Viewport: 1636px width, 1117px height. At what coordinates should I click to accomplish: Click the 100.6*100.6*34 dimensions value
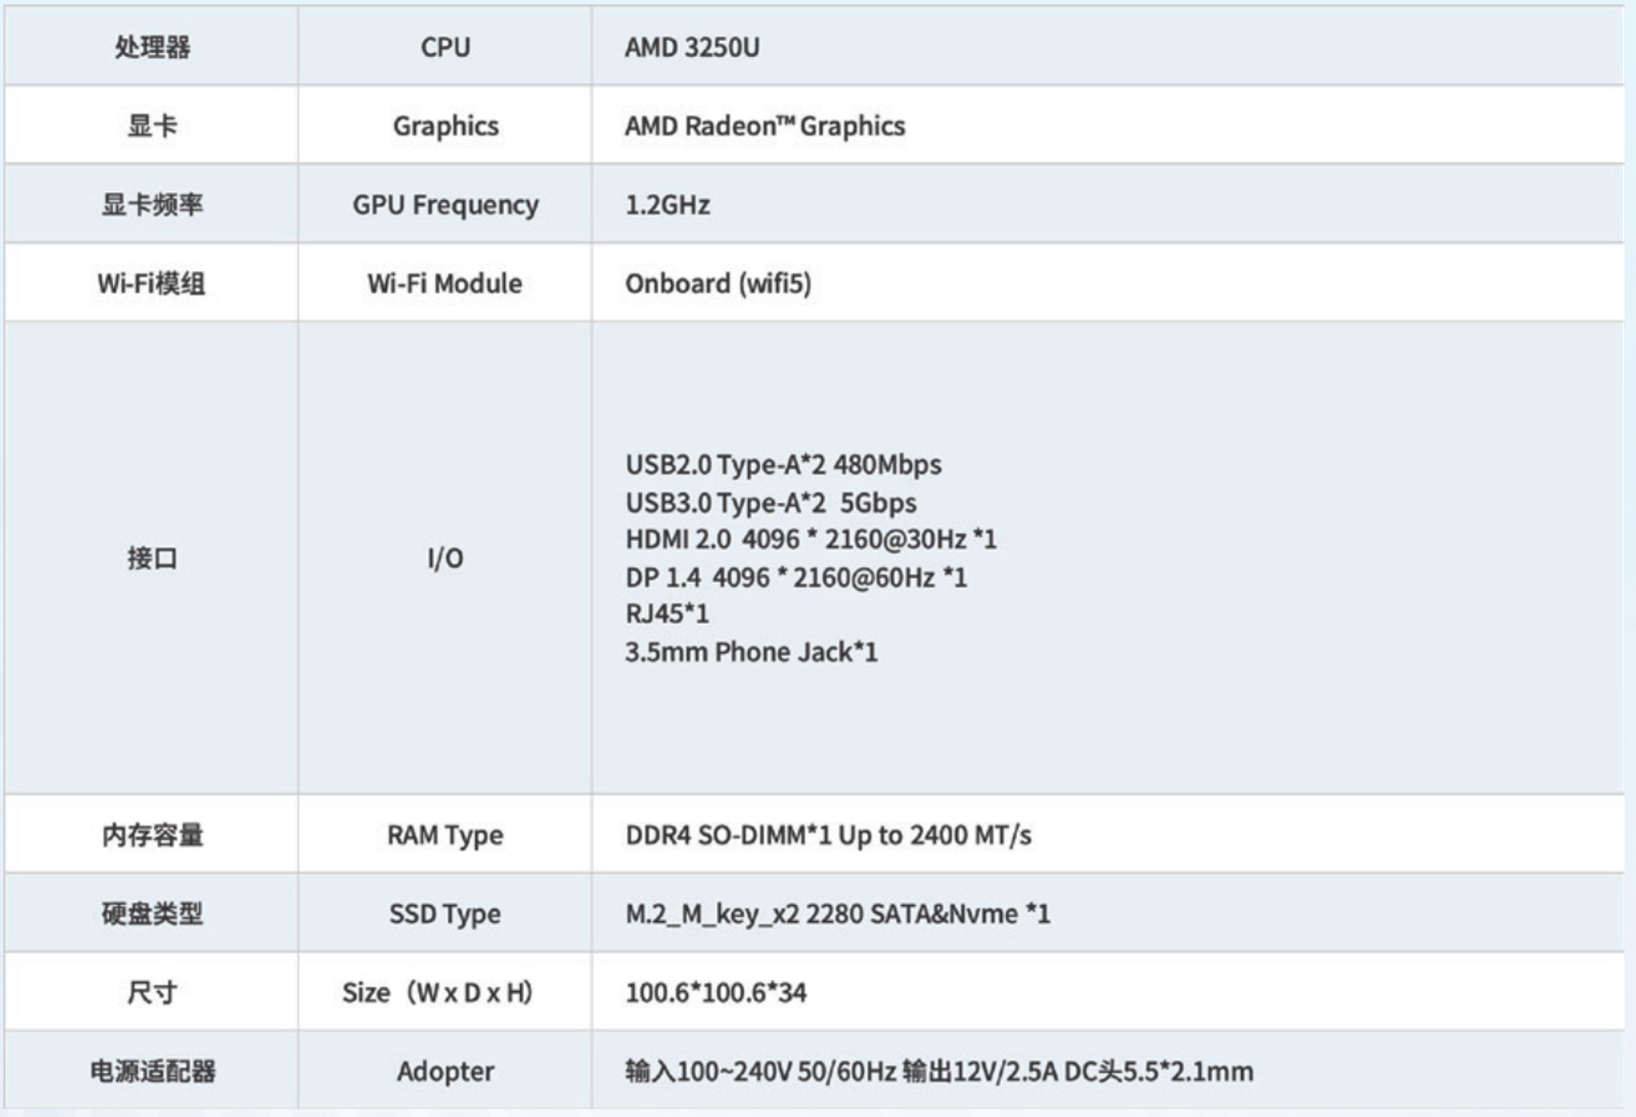tap(716, 992)
